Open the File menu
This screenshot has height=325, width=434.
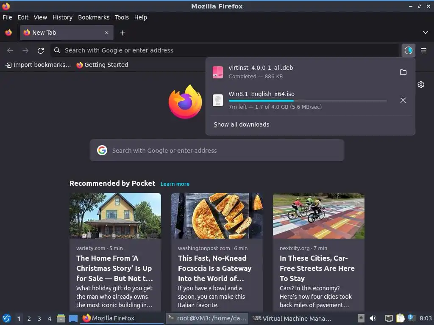7,17
